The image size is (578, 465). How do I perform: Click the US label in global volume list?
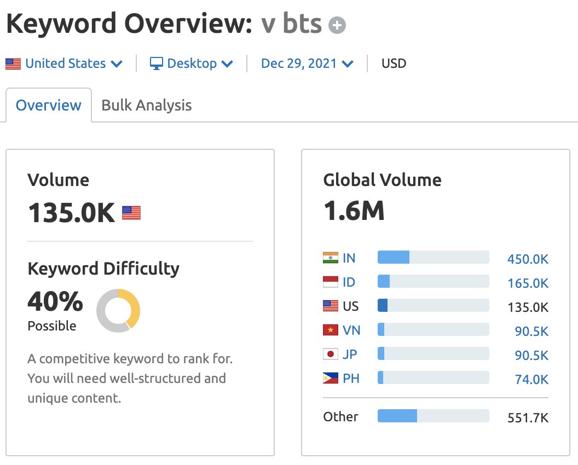click(x=350, y=306)
